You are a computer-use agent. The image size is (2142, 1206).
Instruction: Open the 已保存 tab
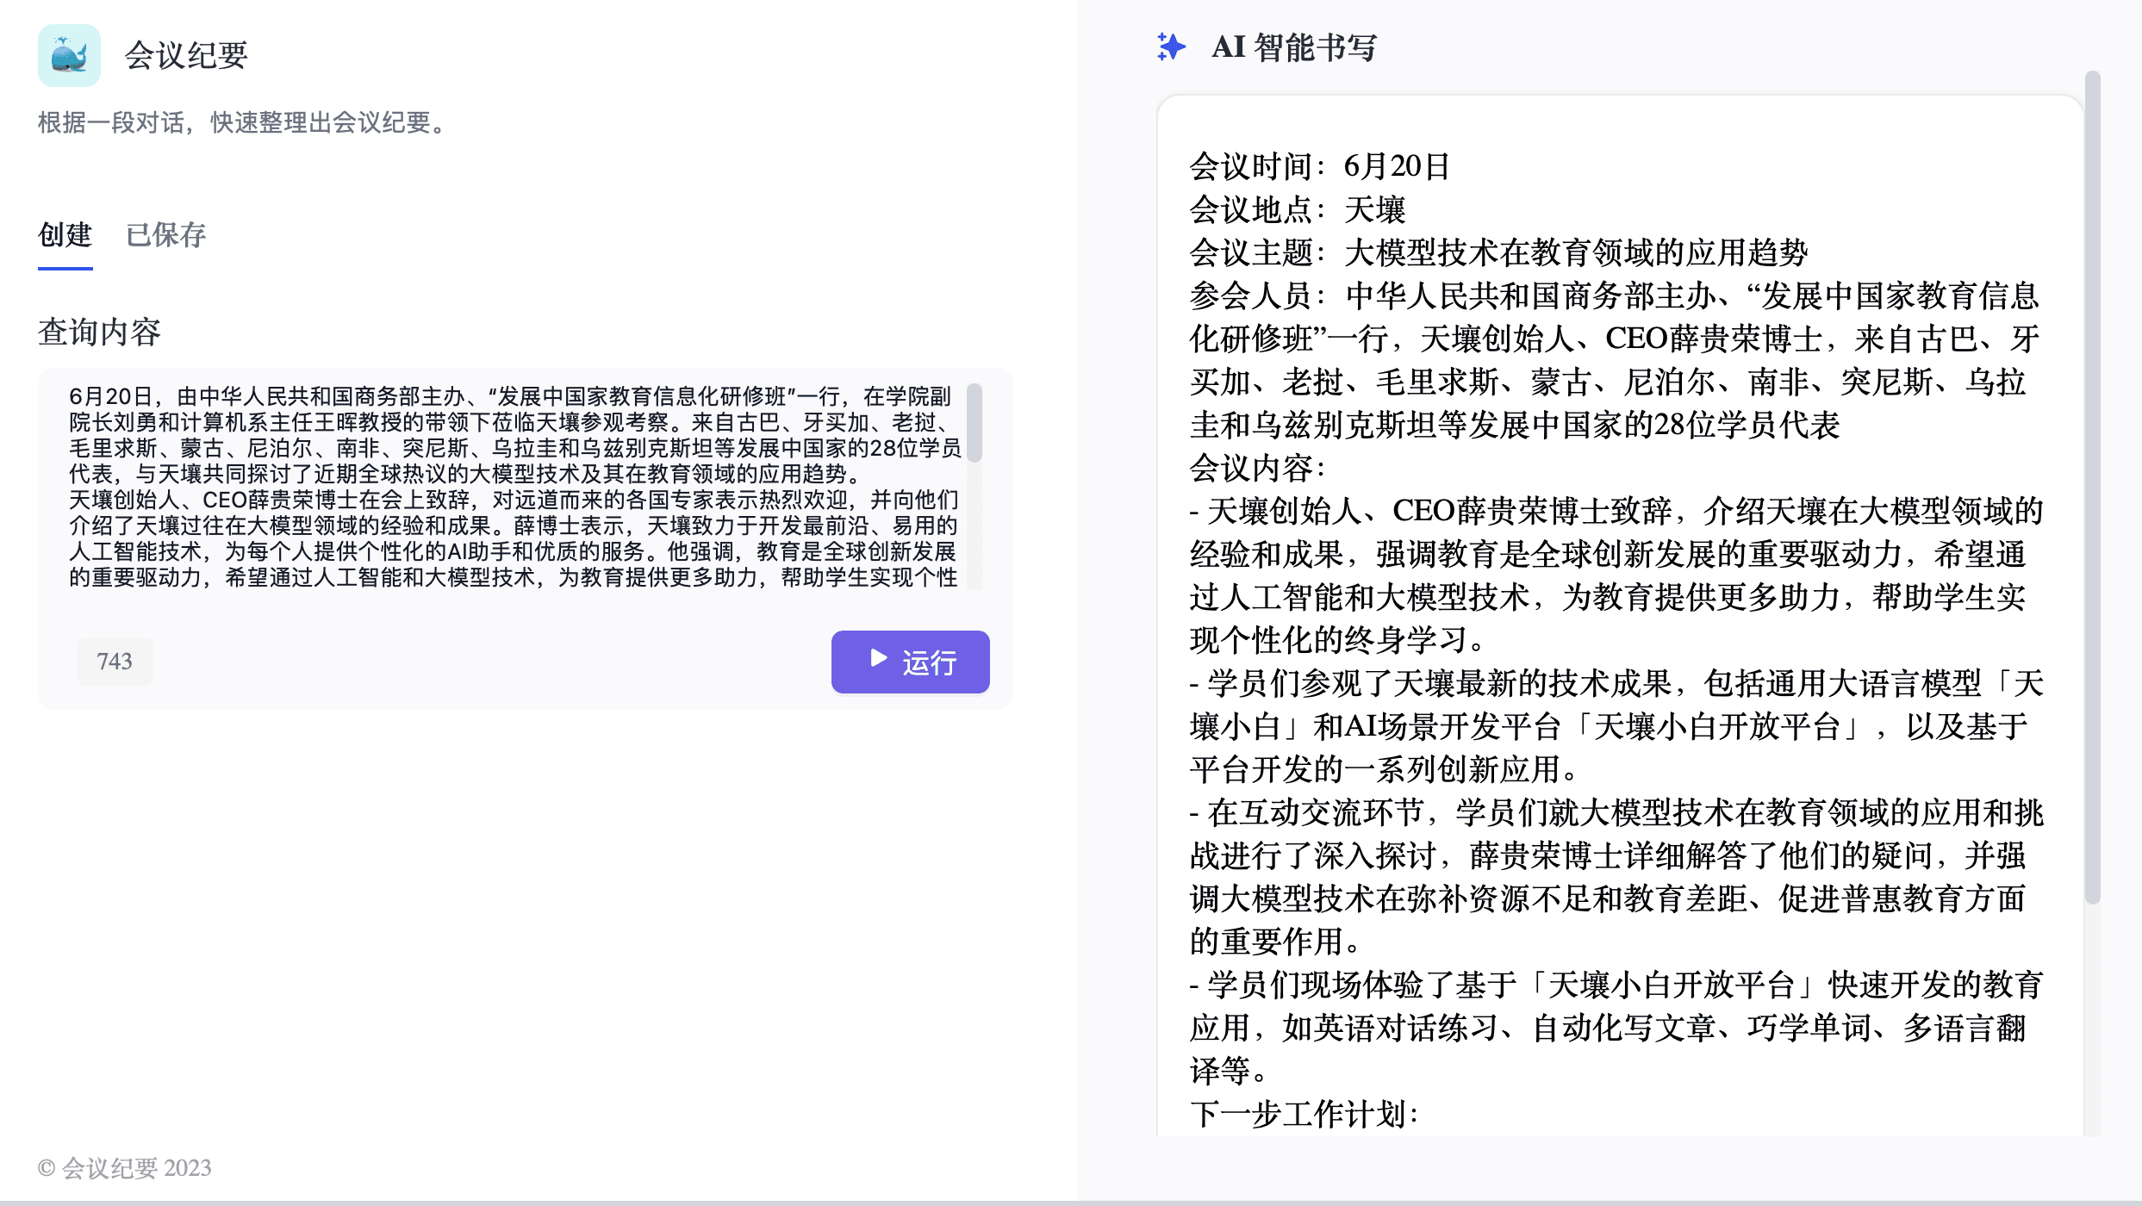165,235
